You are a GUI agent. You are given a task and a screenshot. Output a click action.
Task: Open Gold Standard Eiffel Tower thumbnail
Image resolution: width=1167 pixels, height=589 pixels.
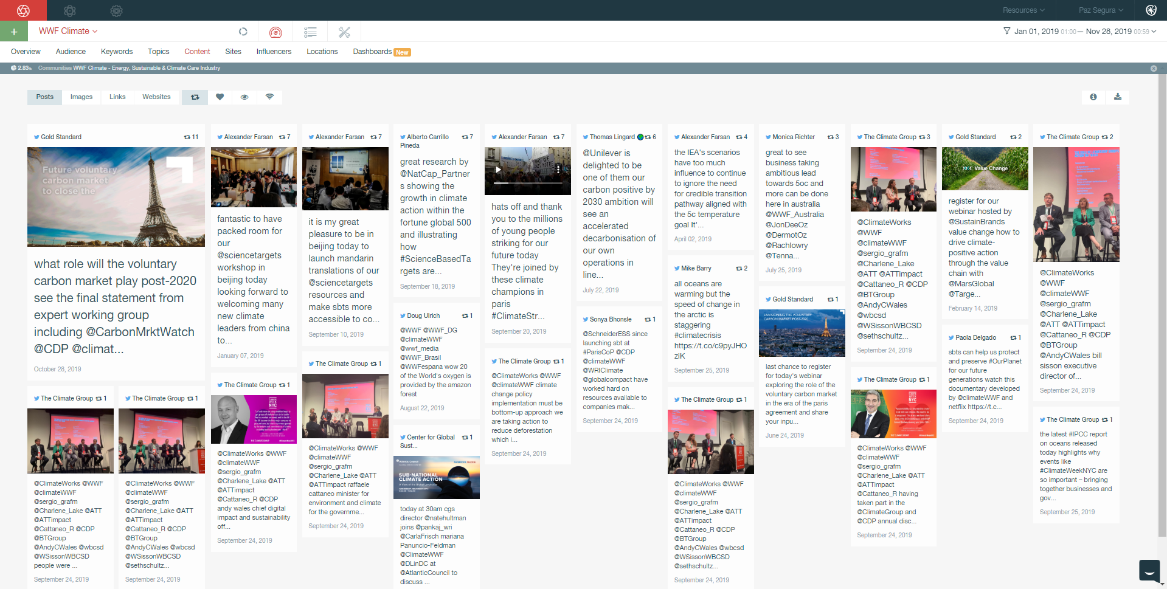tap(116, 197)
